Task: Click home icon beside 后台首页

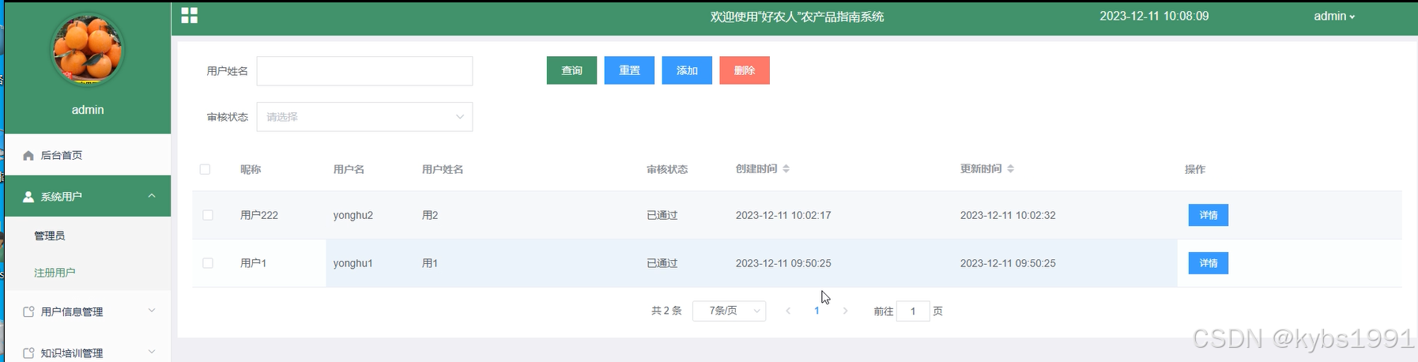Action: pyautogui.click(x=28, y=156)
